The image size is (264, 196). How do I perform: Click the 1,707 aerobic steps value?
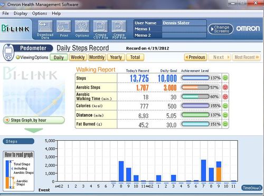[x=142, y=87]
